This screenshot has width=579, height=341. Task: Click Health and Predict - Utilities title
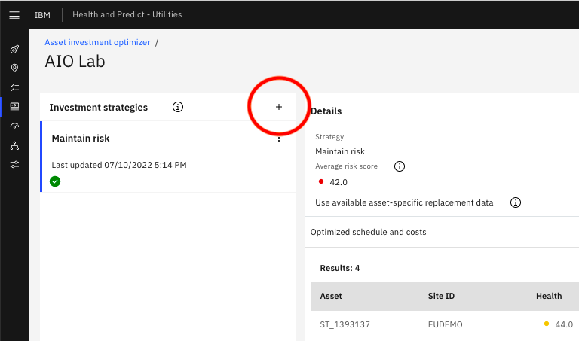(x=127, y=14)
